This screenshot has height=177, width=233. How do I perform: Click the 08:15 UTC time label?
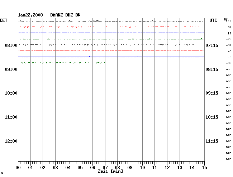[x=212, y=70]
